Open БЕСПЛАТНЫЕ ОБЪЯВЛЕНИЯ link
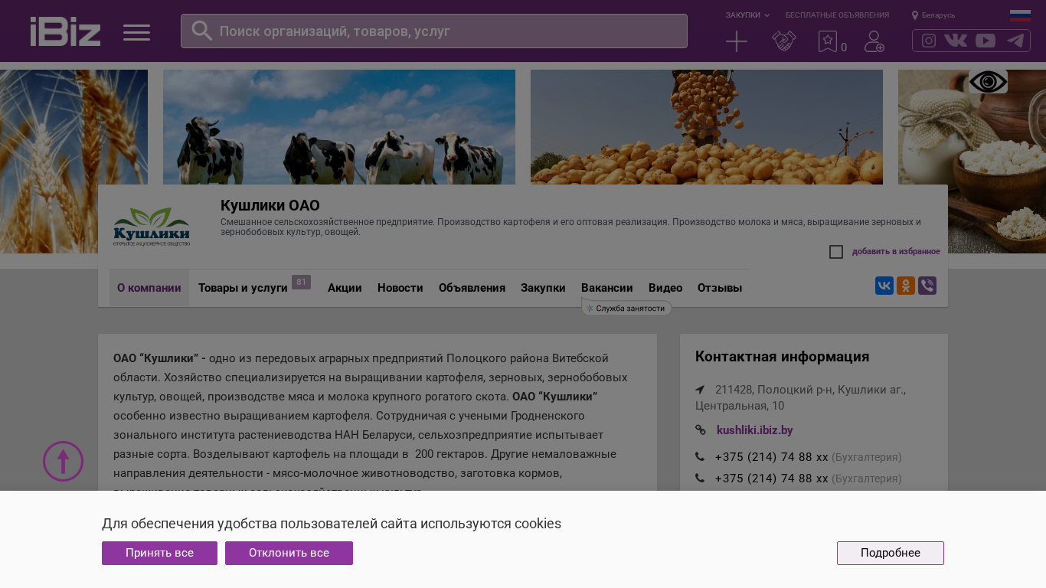The image size is (1046, 588). coord(837,15)
